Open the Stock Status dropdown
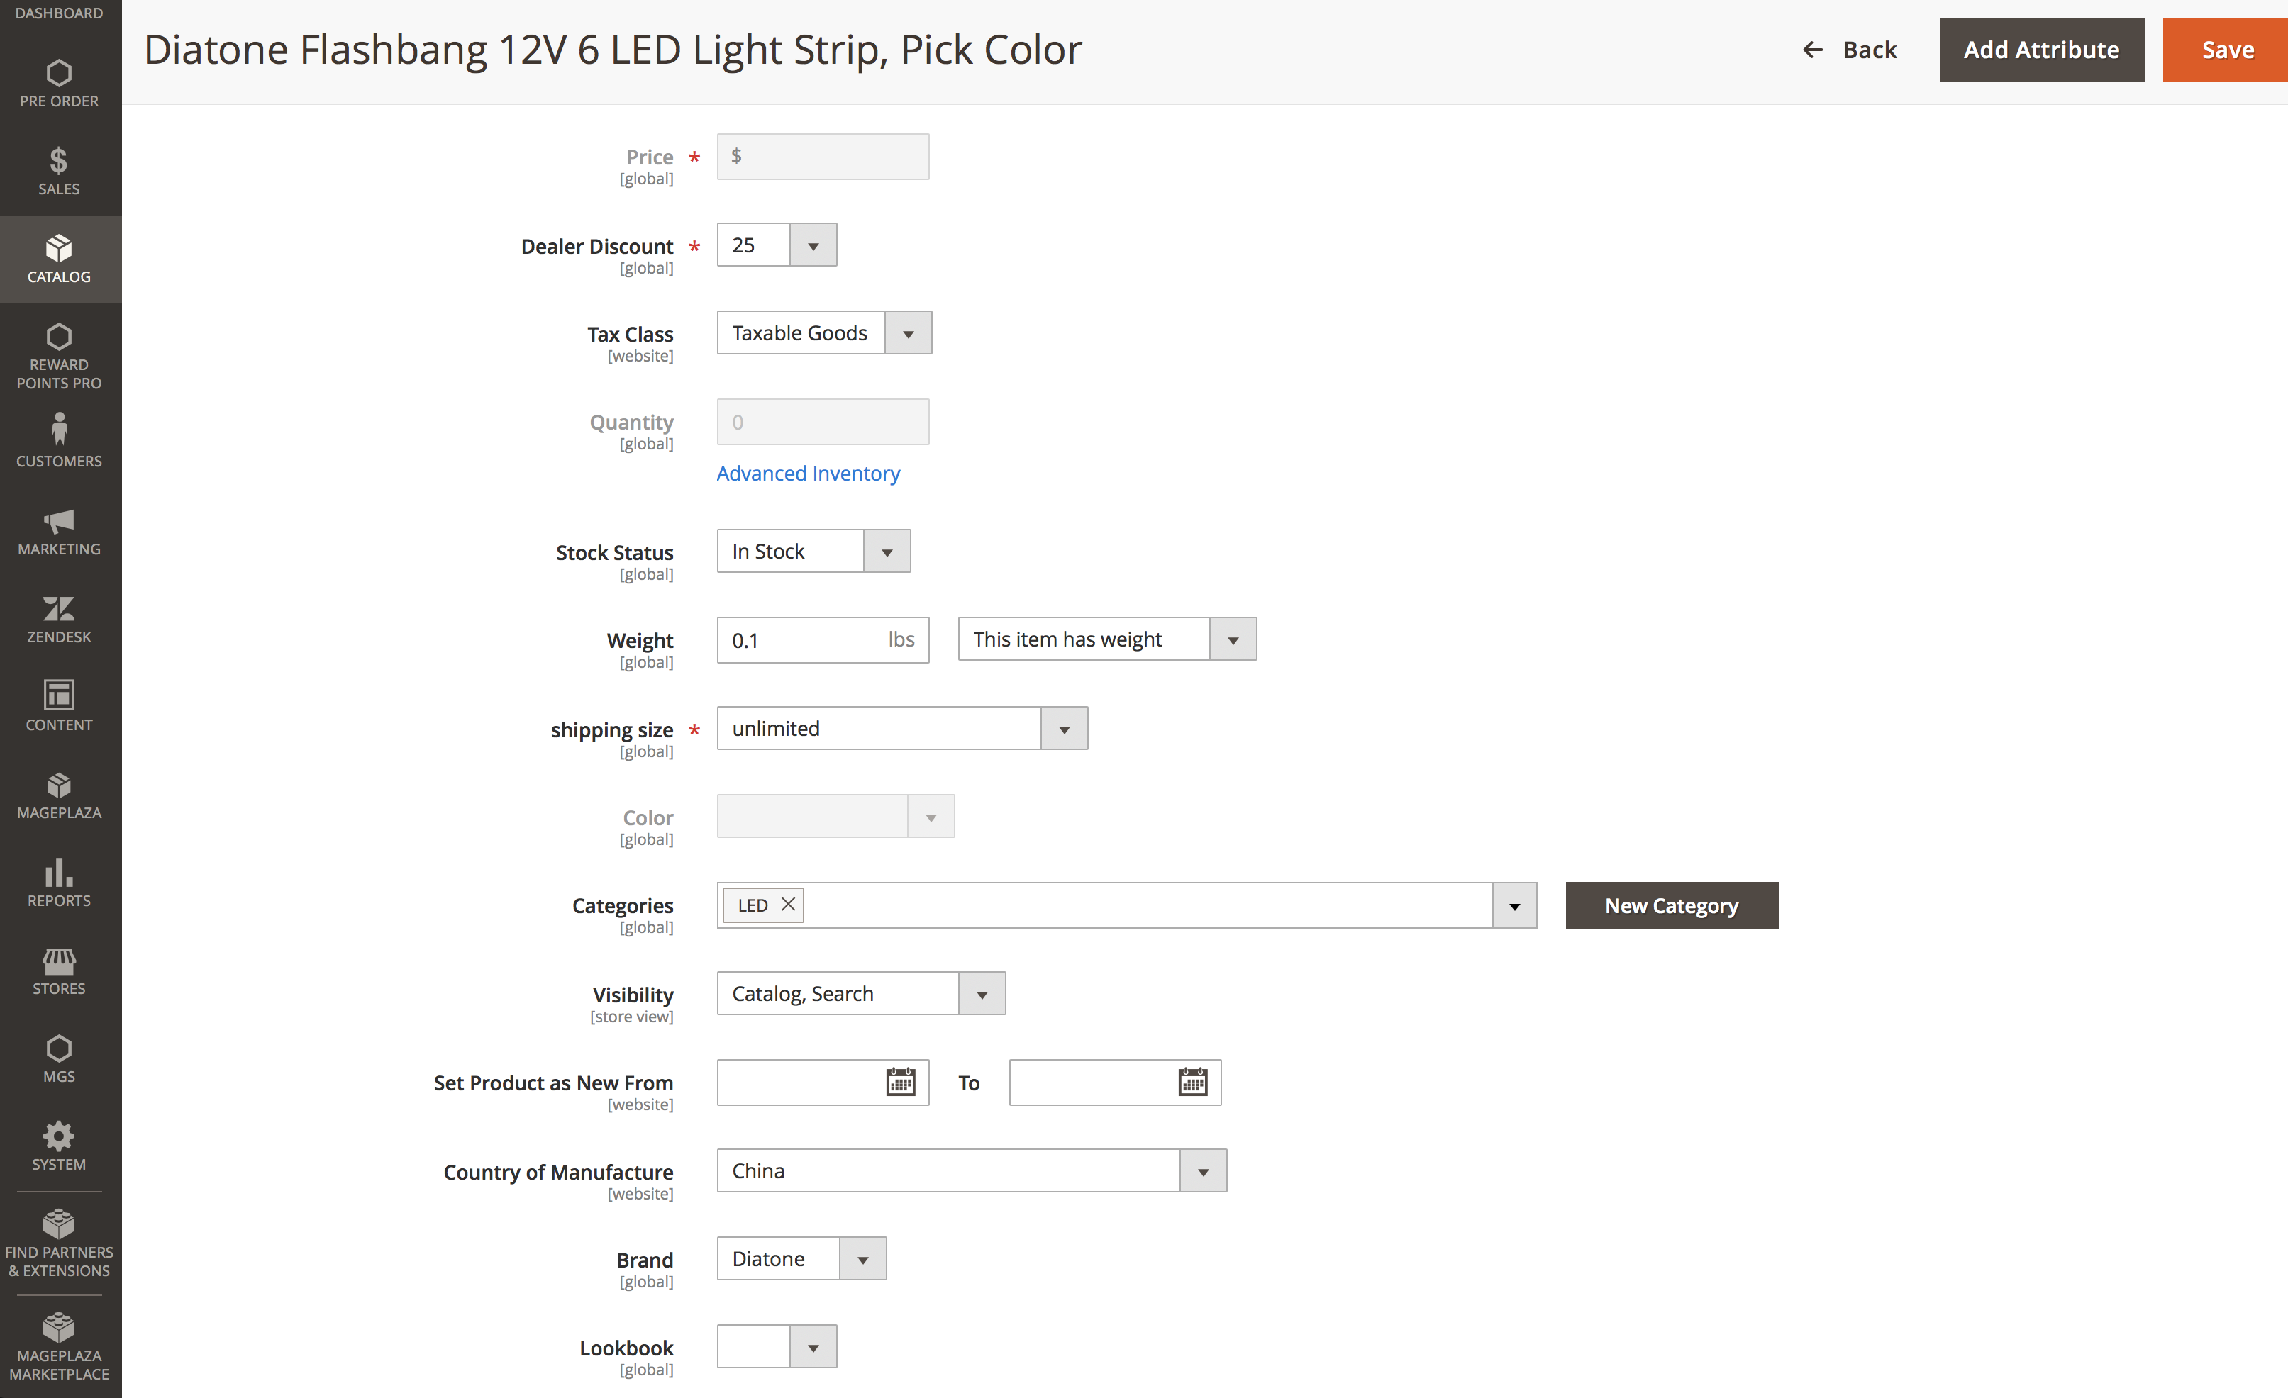This screenshot has height=1398, width=2288. [x=887, y=550]
